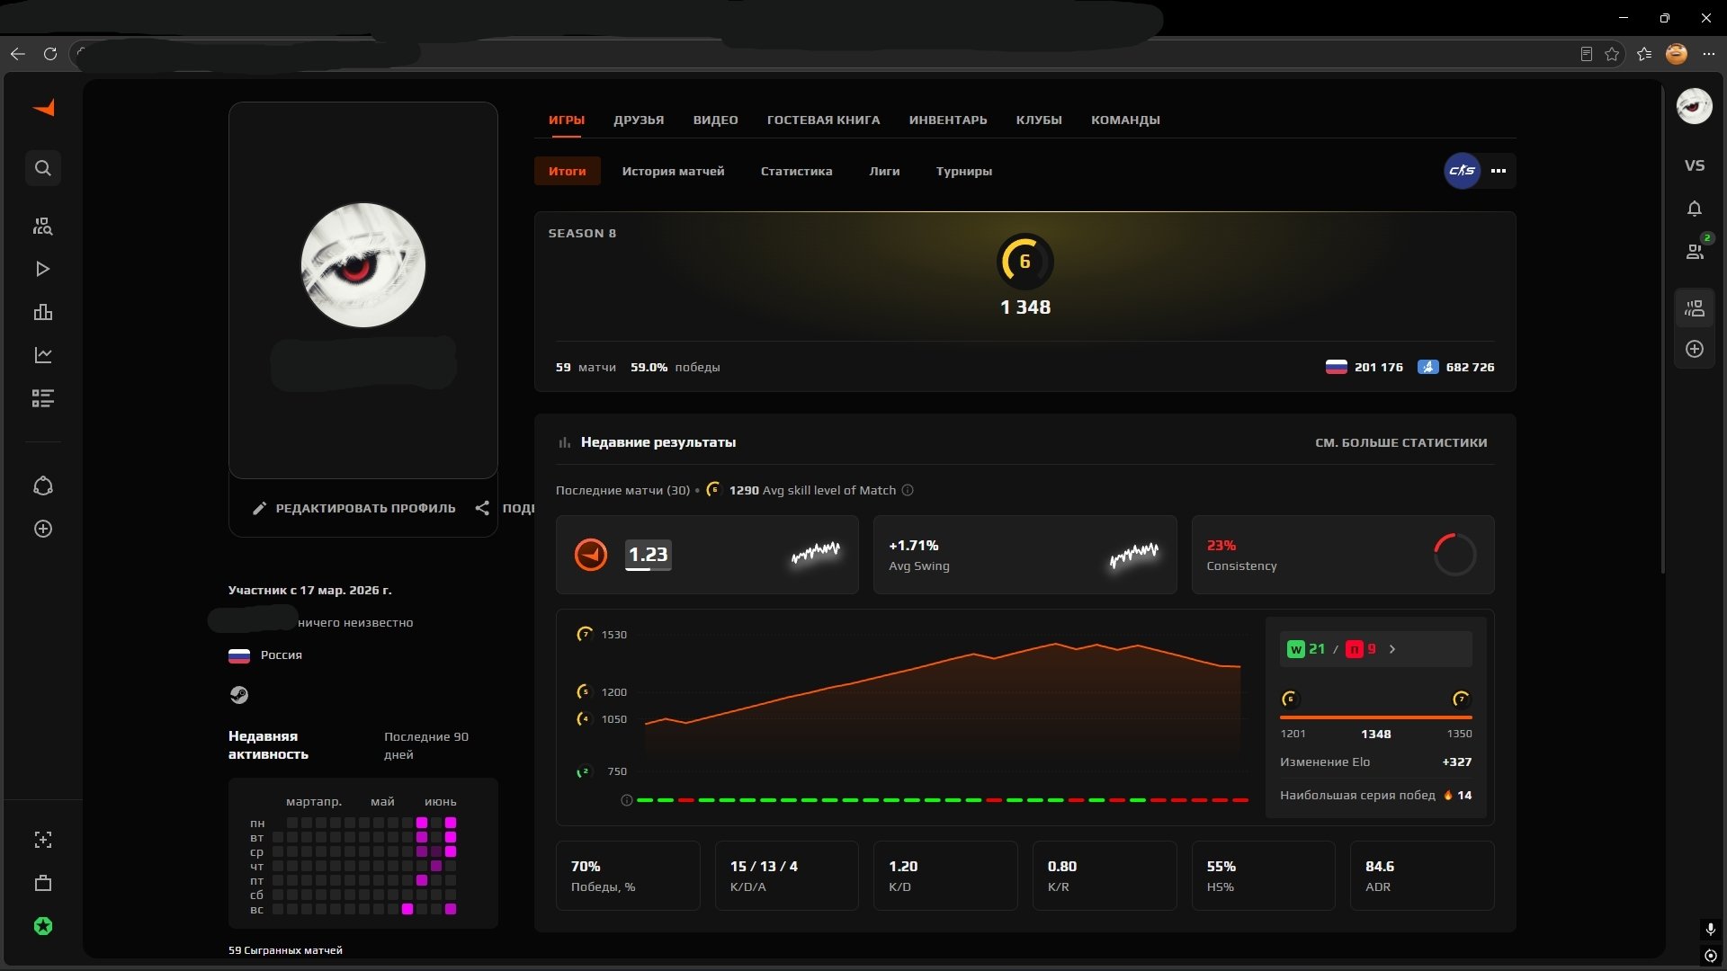Click the 23% Consistency card
The height and width of the screenshot is (971, 1727).
coord(1343,555)
